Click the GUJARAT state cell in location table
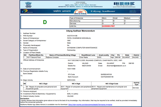161x107 pixels. pyautogui.click(x=127, y=57)
